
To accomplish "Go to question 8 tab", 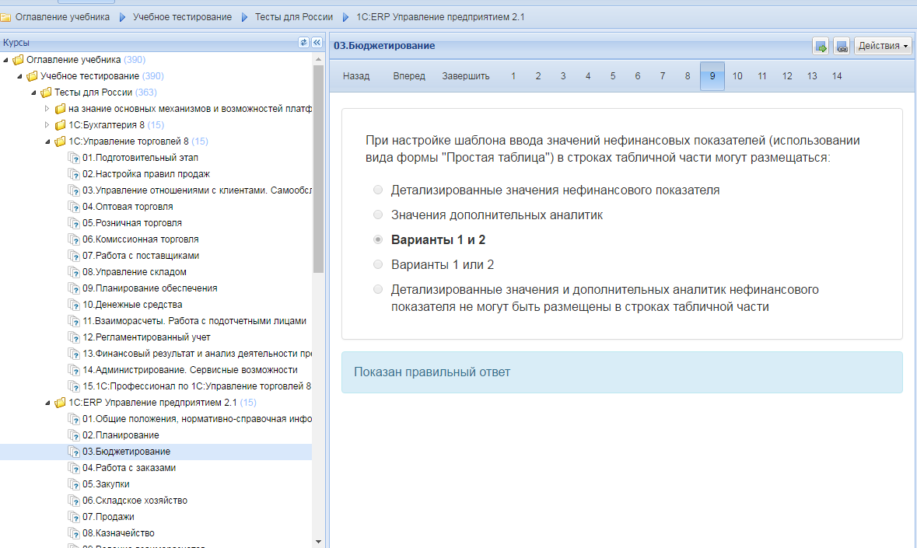I will coord(688,76).
